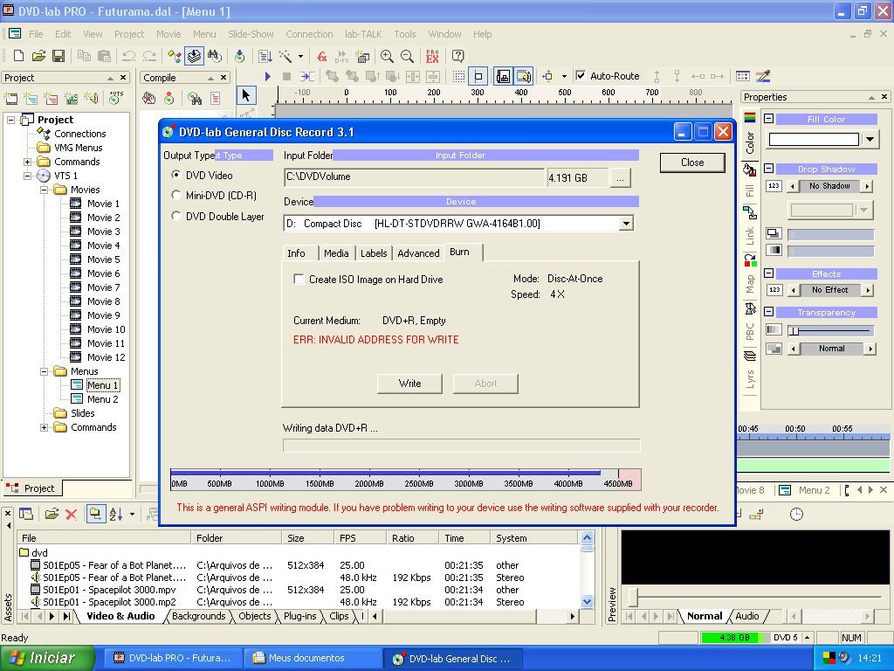This screenshot has height=671, width=894.
Task: Collapse the VTS 1 tree node
Action: (27, 176)
